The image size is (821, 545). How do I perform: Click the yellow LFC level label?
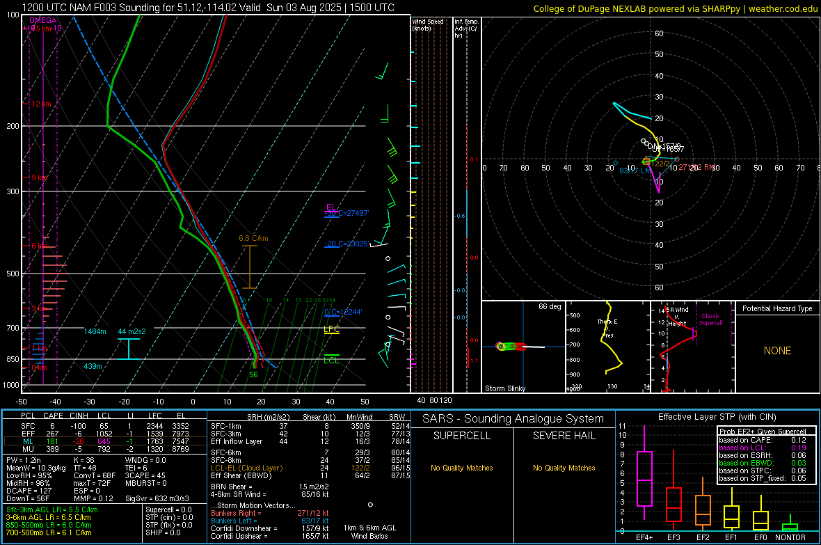[x=331, y=329]
